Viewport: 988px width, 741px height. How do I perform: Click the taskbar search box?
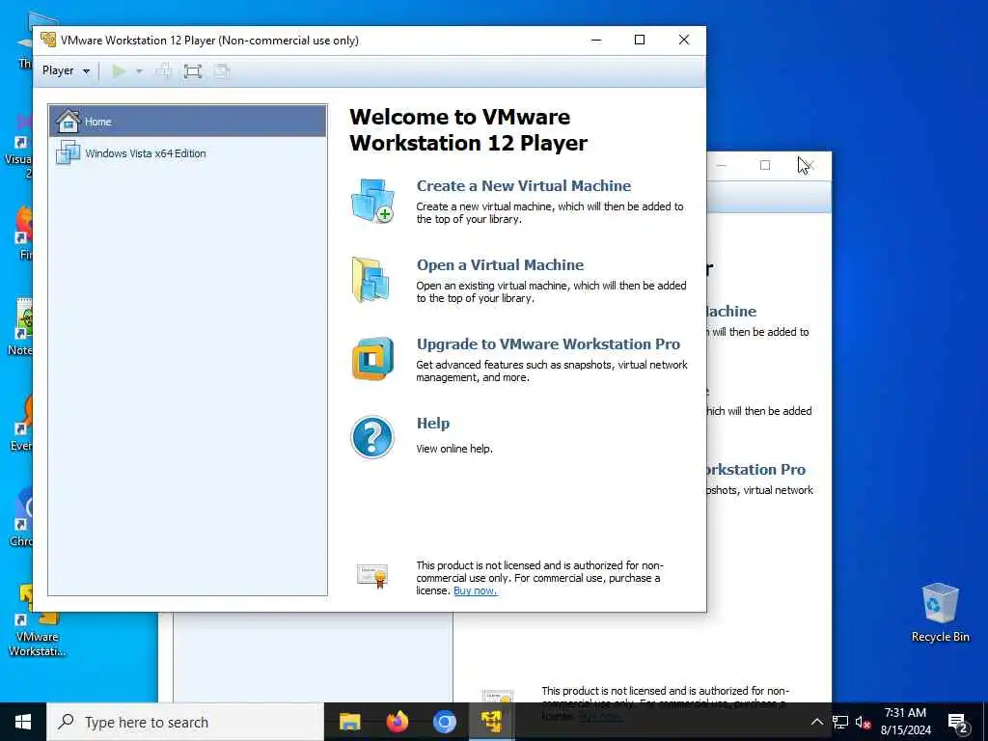pos(185,722)
